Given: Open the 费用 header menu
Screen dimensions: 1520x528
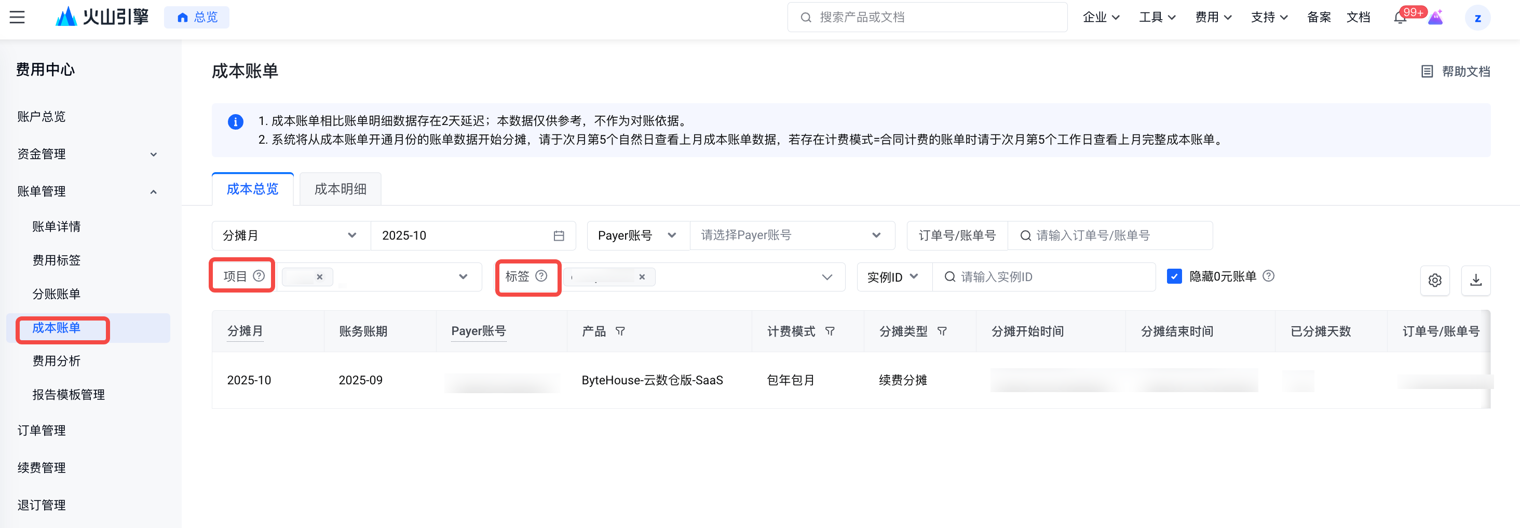Looking at the screenshot, I should [x=1213, y=17].
